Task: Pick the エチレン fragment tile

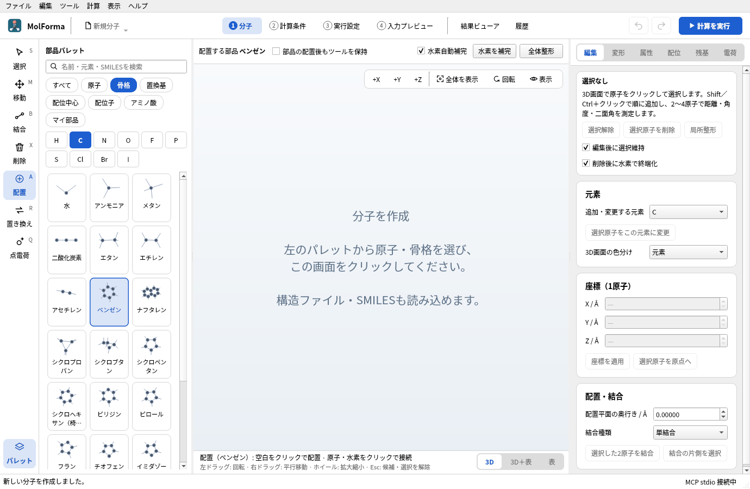Action: pyautogui.click(x=152, y=249)
